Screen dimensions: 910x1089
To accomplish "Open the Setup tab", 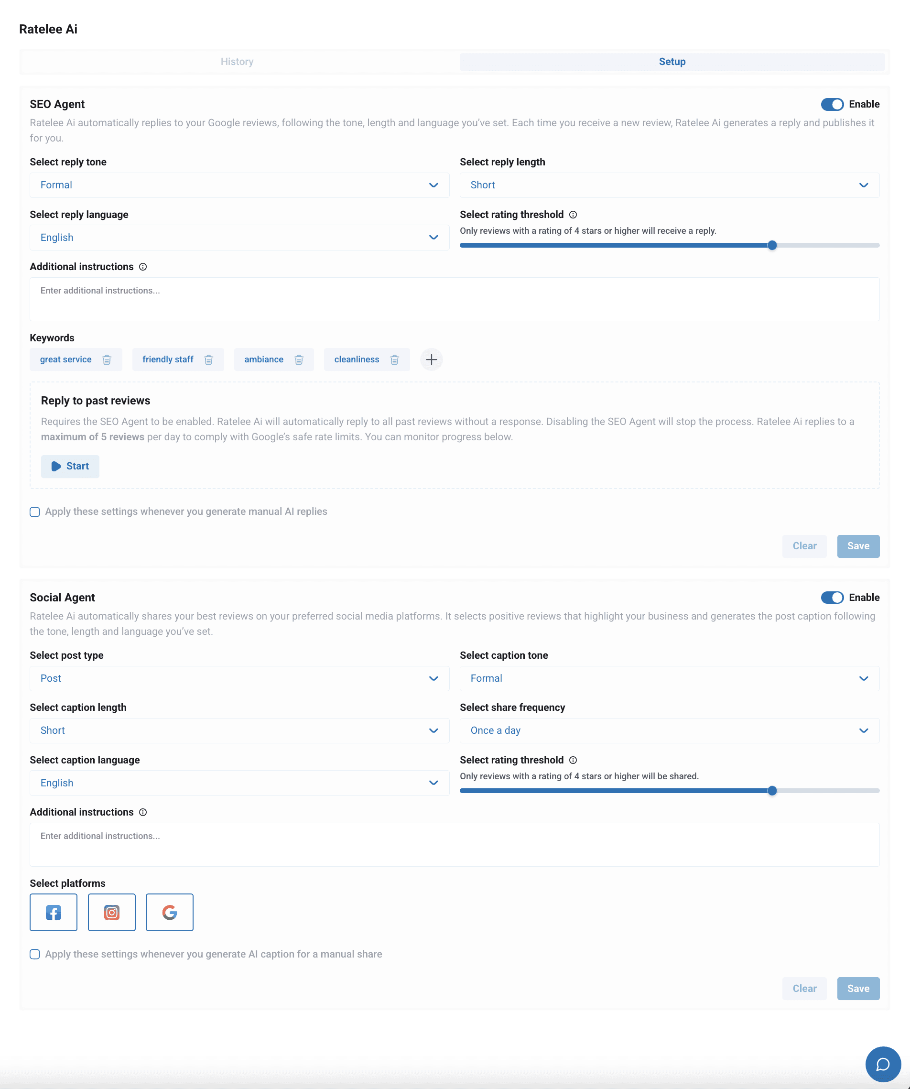I will 672,61.
